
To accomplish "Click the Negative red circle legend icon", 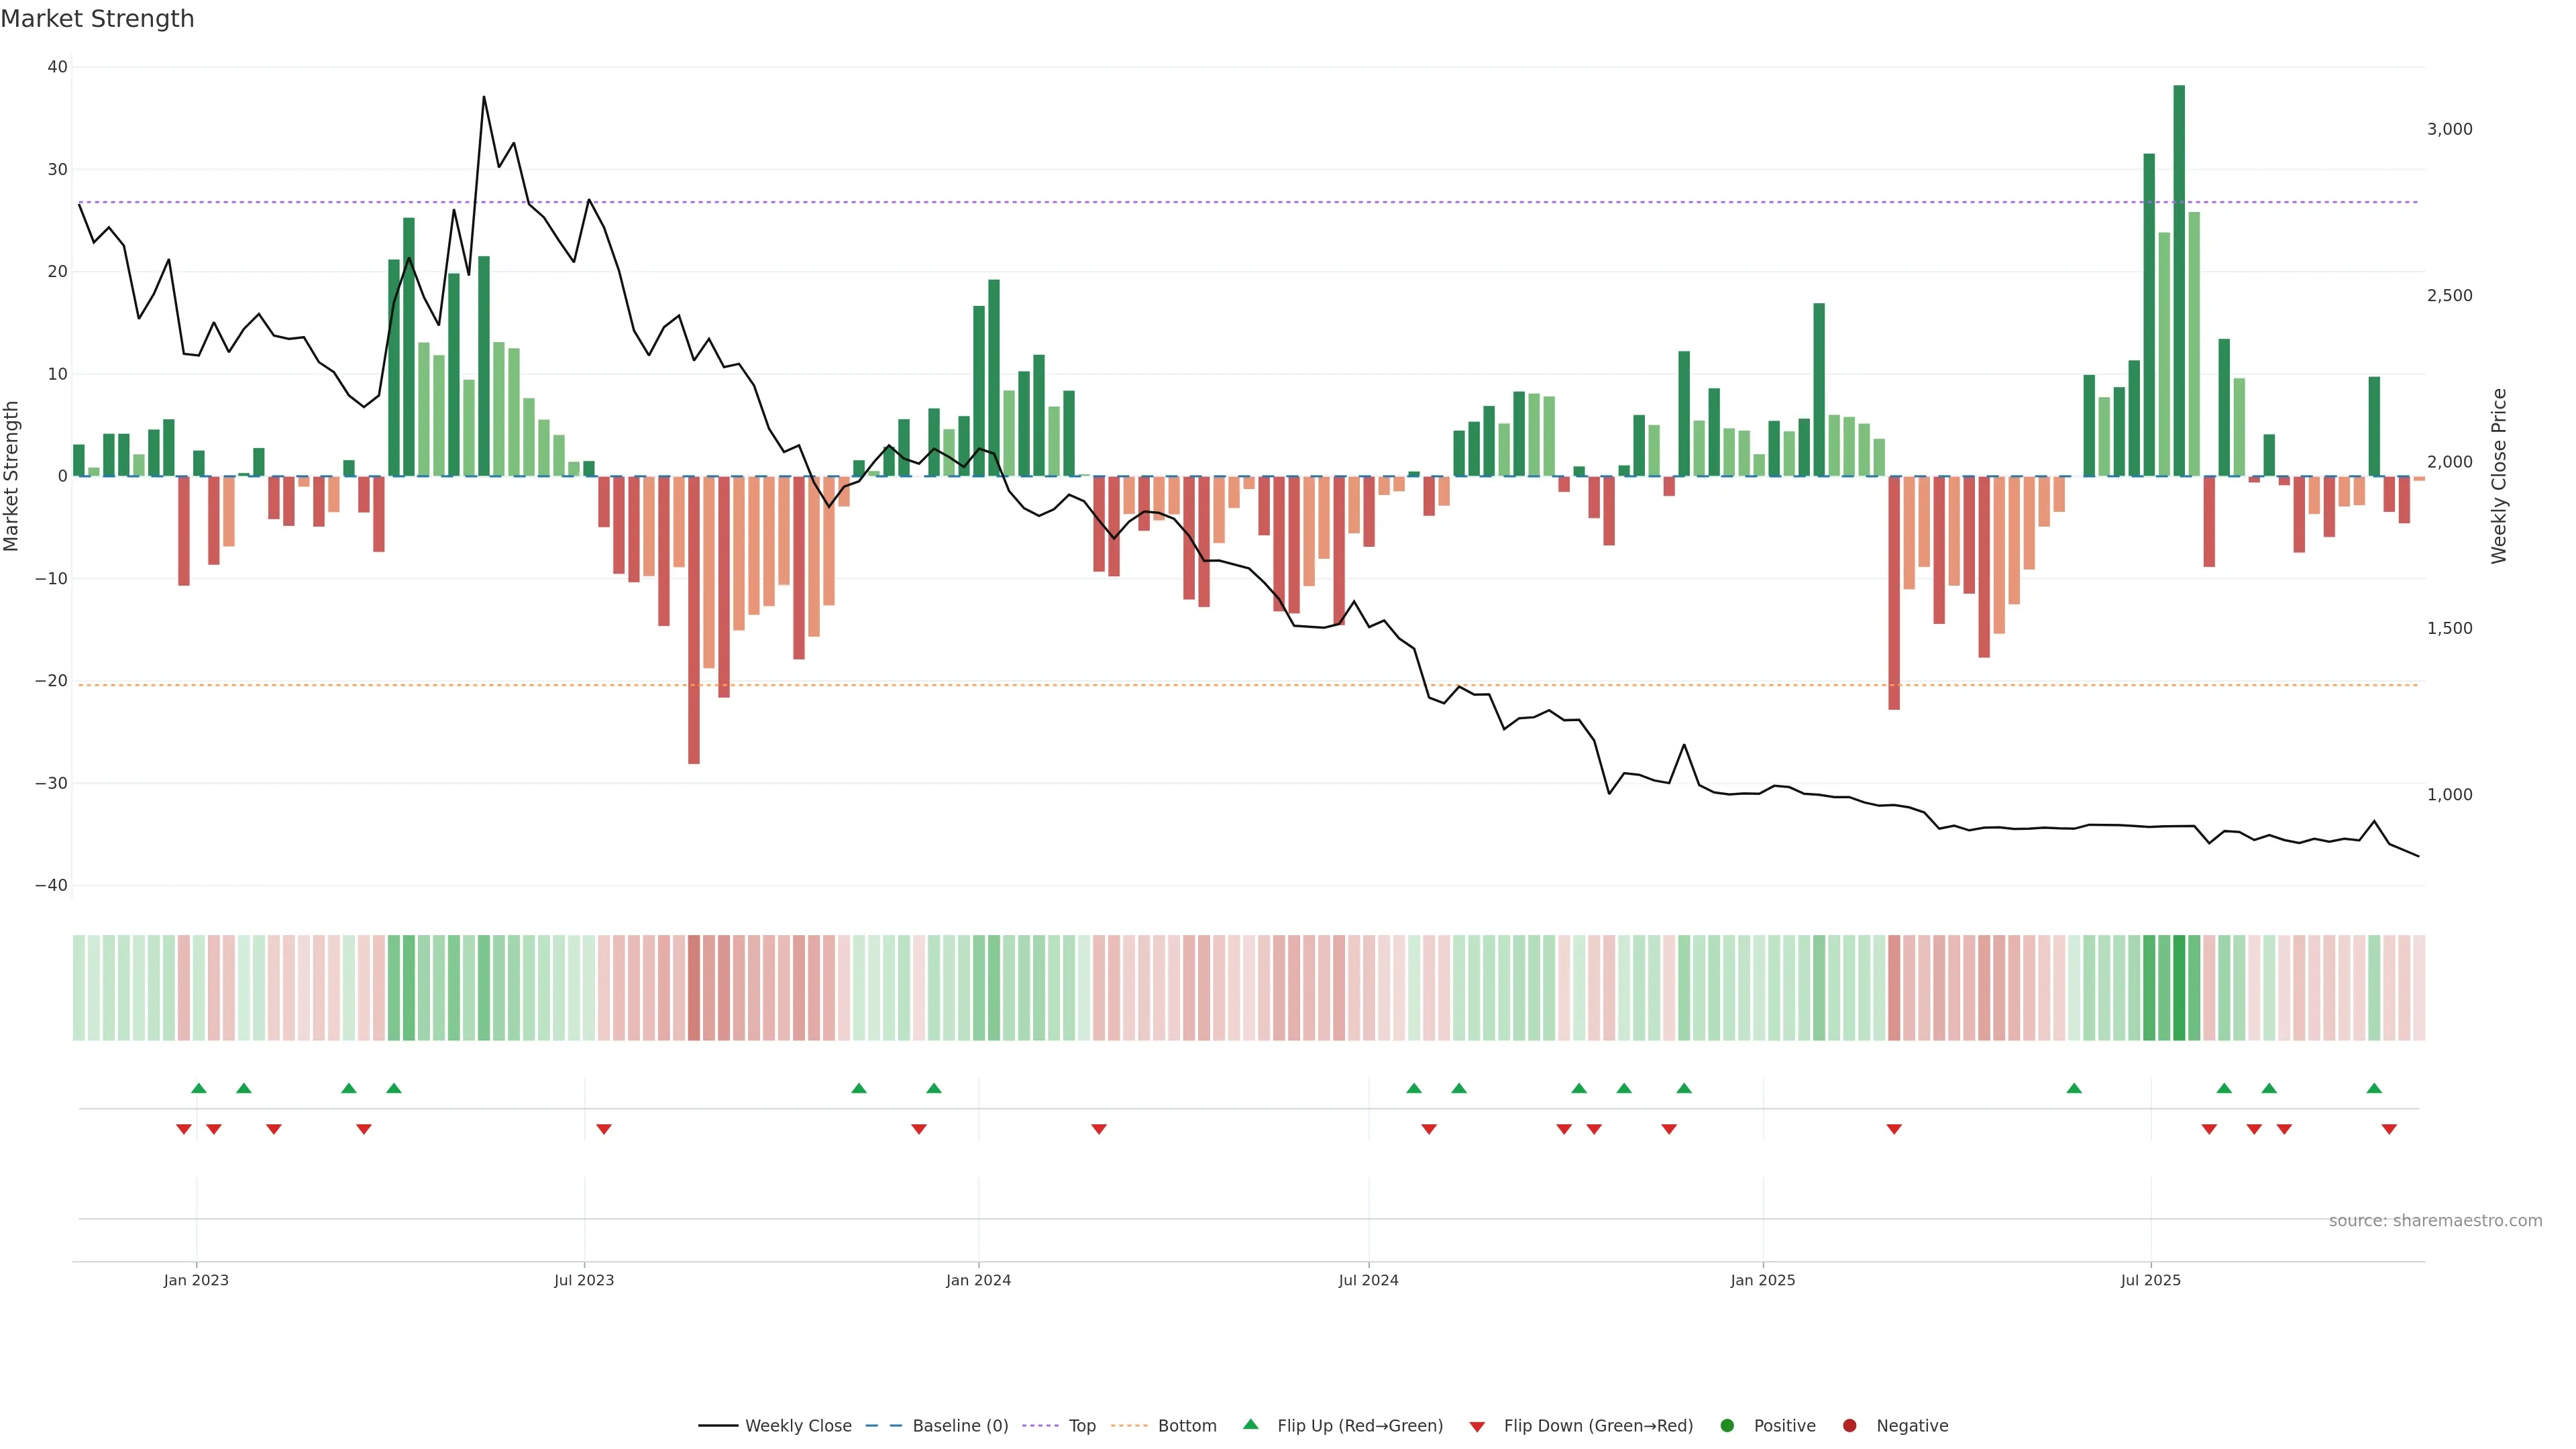I will pos(1849,1426).
